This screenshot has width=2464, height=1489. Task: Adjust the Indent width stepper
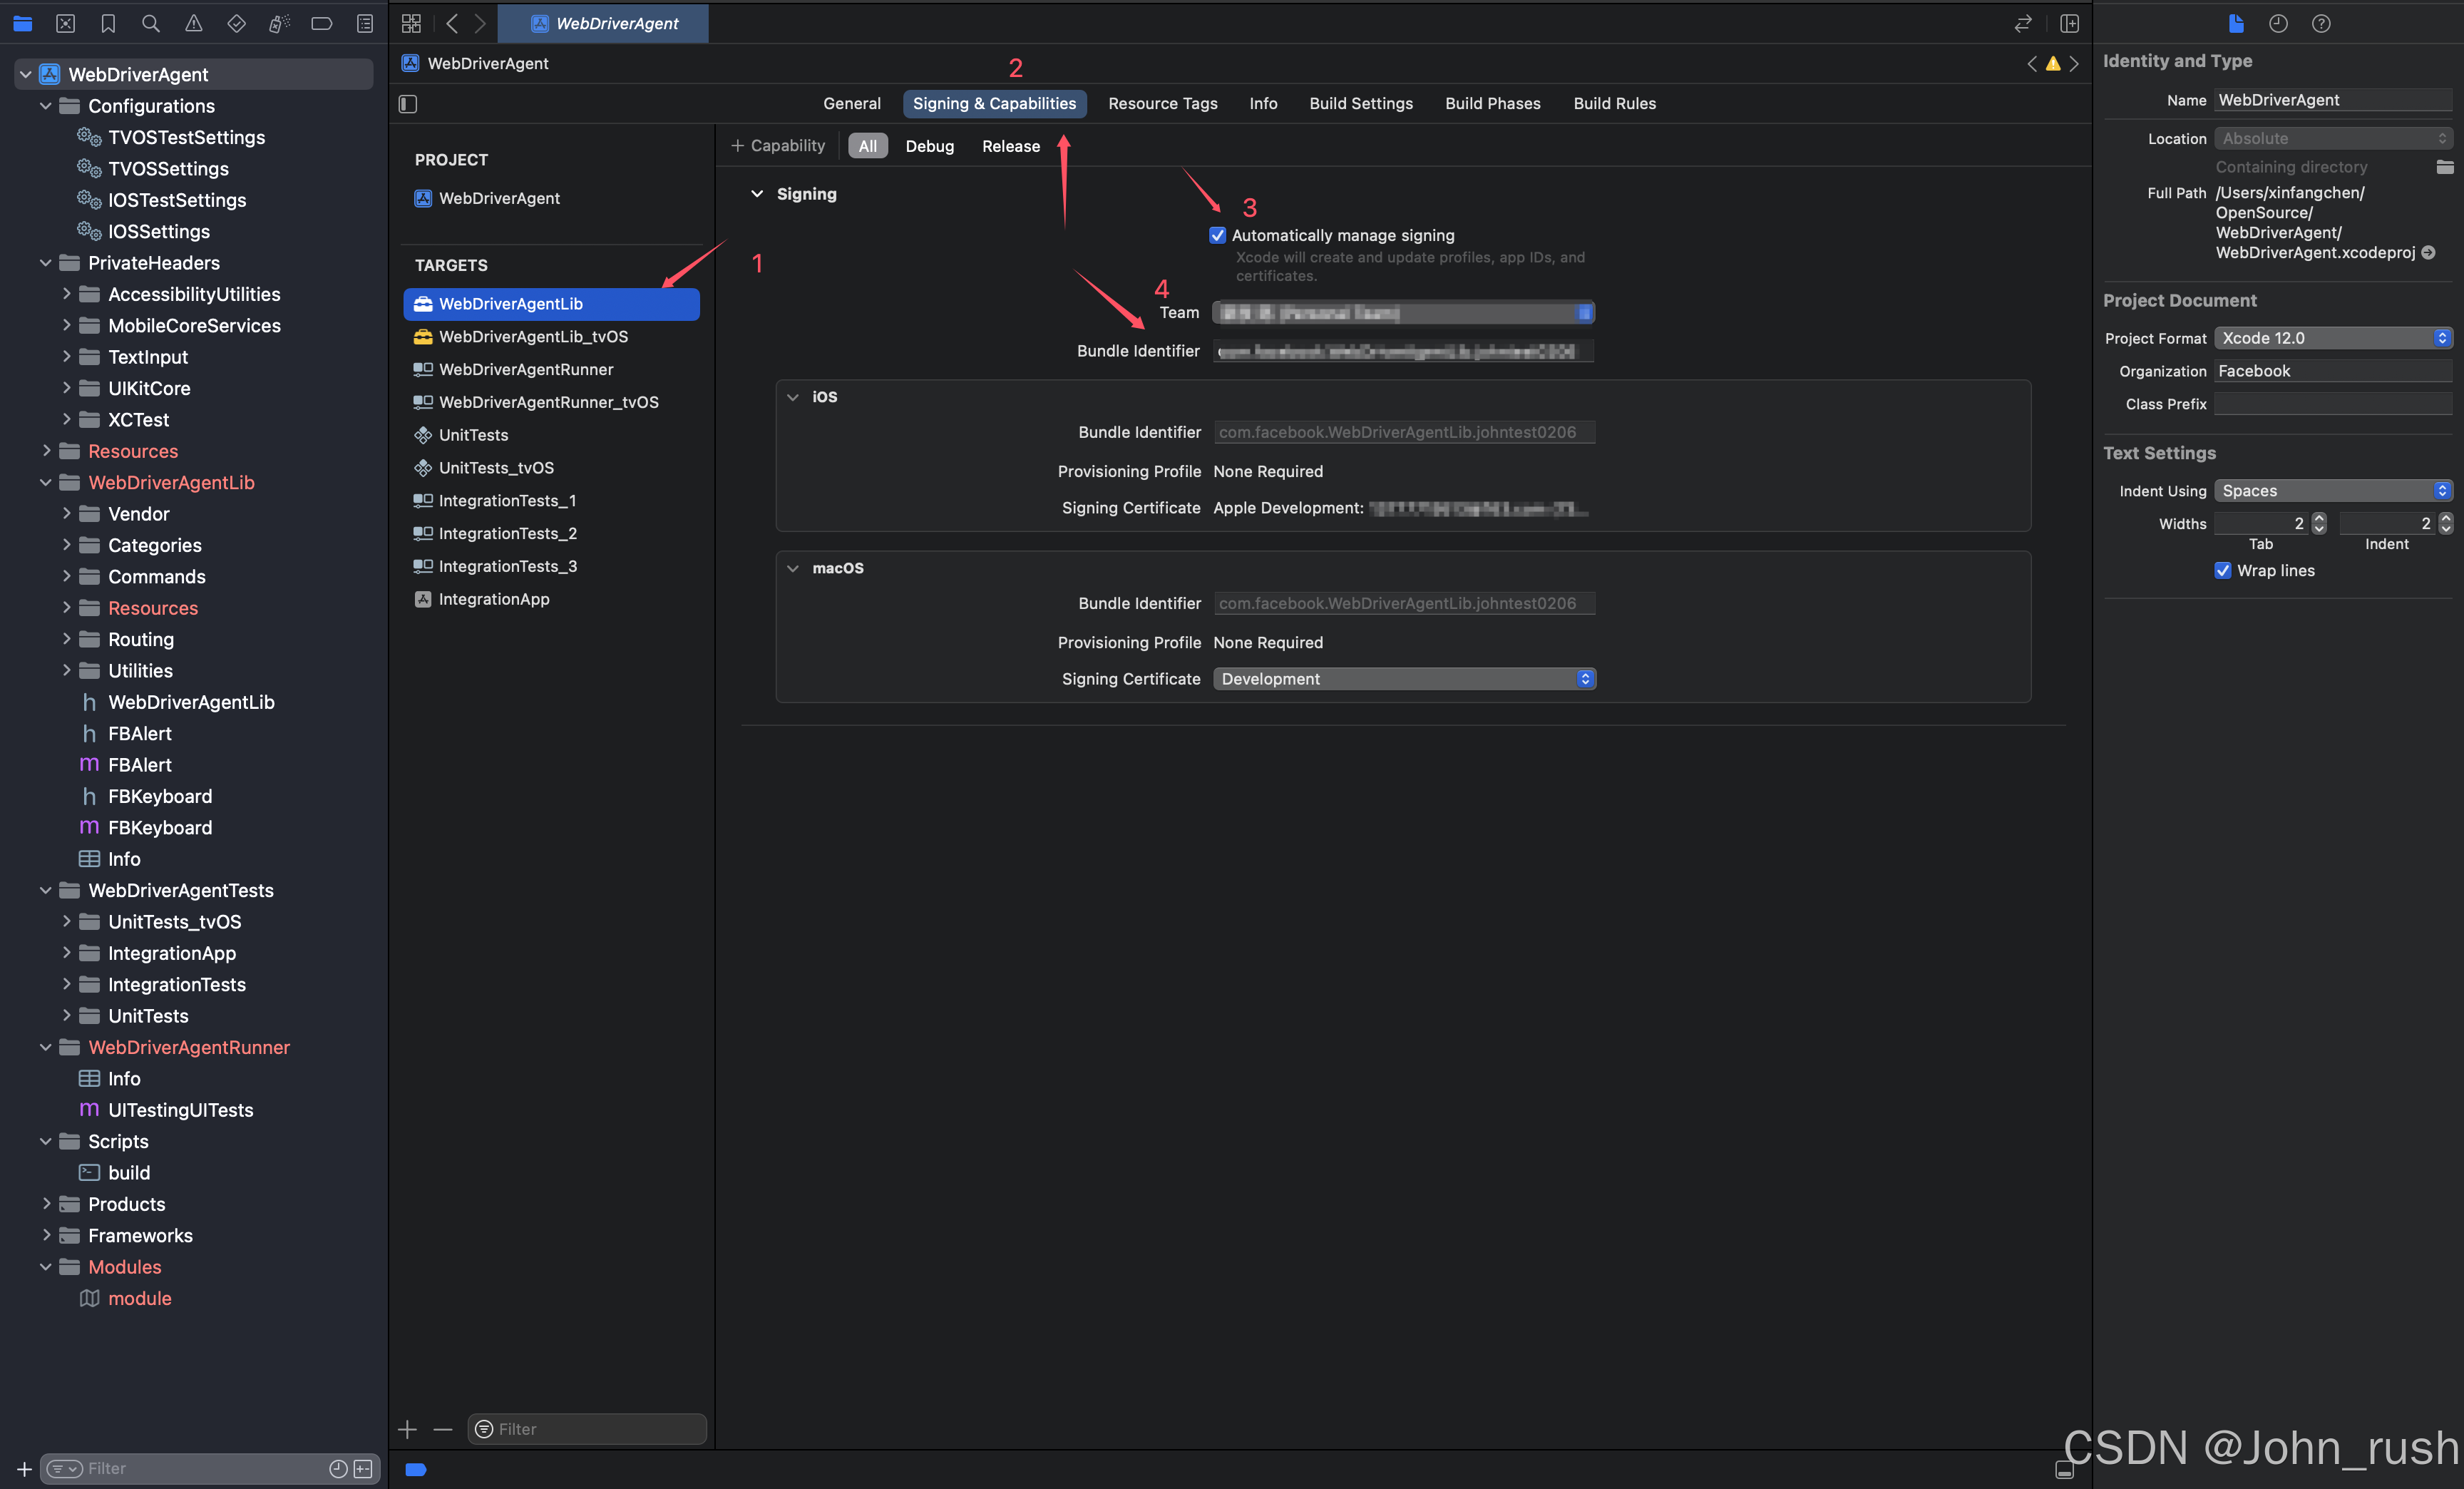click(x=2446, y=523)
